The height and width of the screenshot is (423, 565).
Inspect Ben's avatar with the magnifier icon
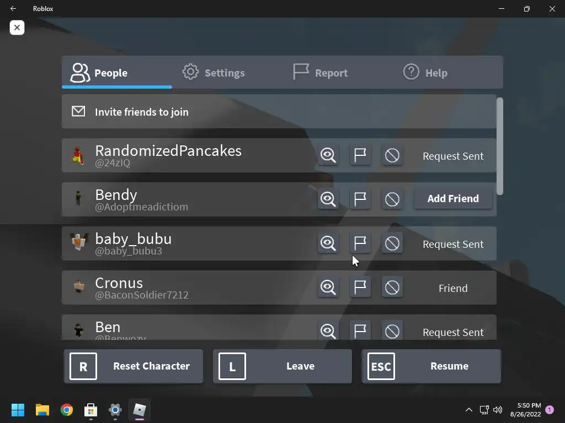tap(328, 330)
